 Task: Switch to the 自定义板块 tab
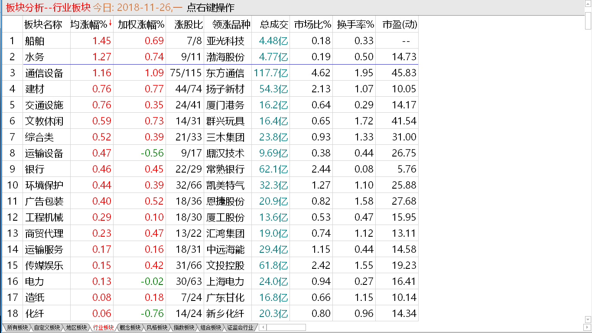click(47, 327)
